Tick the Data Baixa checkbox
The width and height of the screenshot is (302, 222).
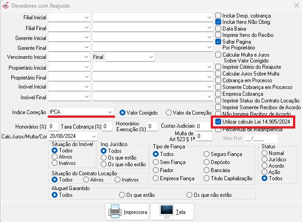click(218, 28)
